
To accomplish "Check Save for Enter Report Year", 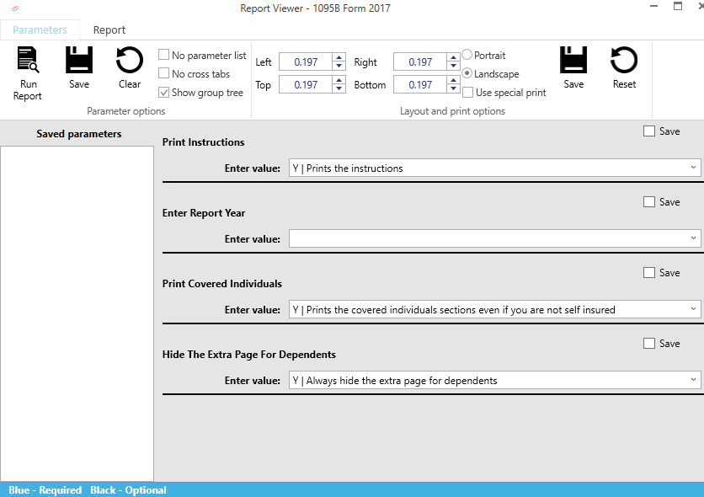I will coord(648,202).
